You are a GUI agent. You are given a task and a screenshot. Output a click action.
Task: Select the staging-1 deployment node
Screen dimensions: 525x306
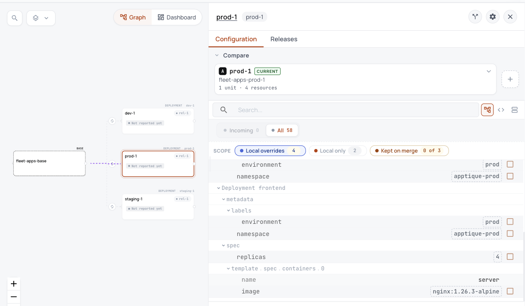[158, 207]
